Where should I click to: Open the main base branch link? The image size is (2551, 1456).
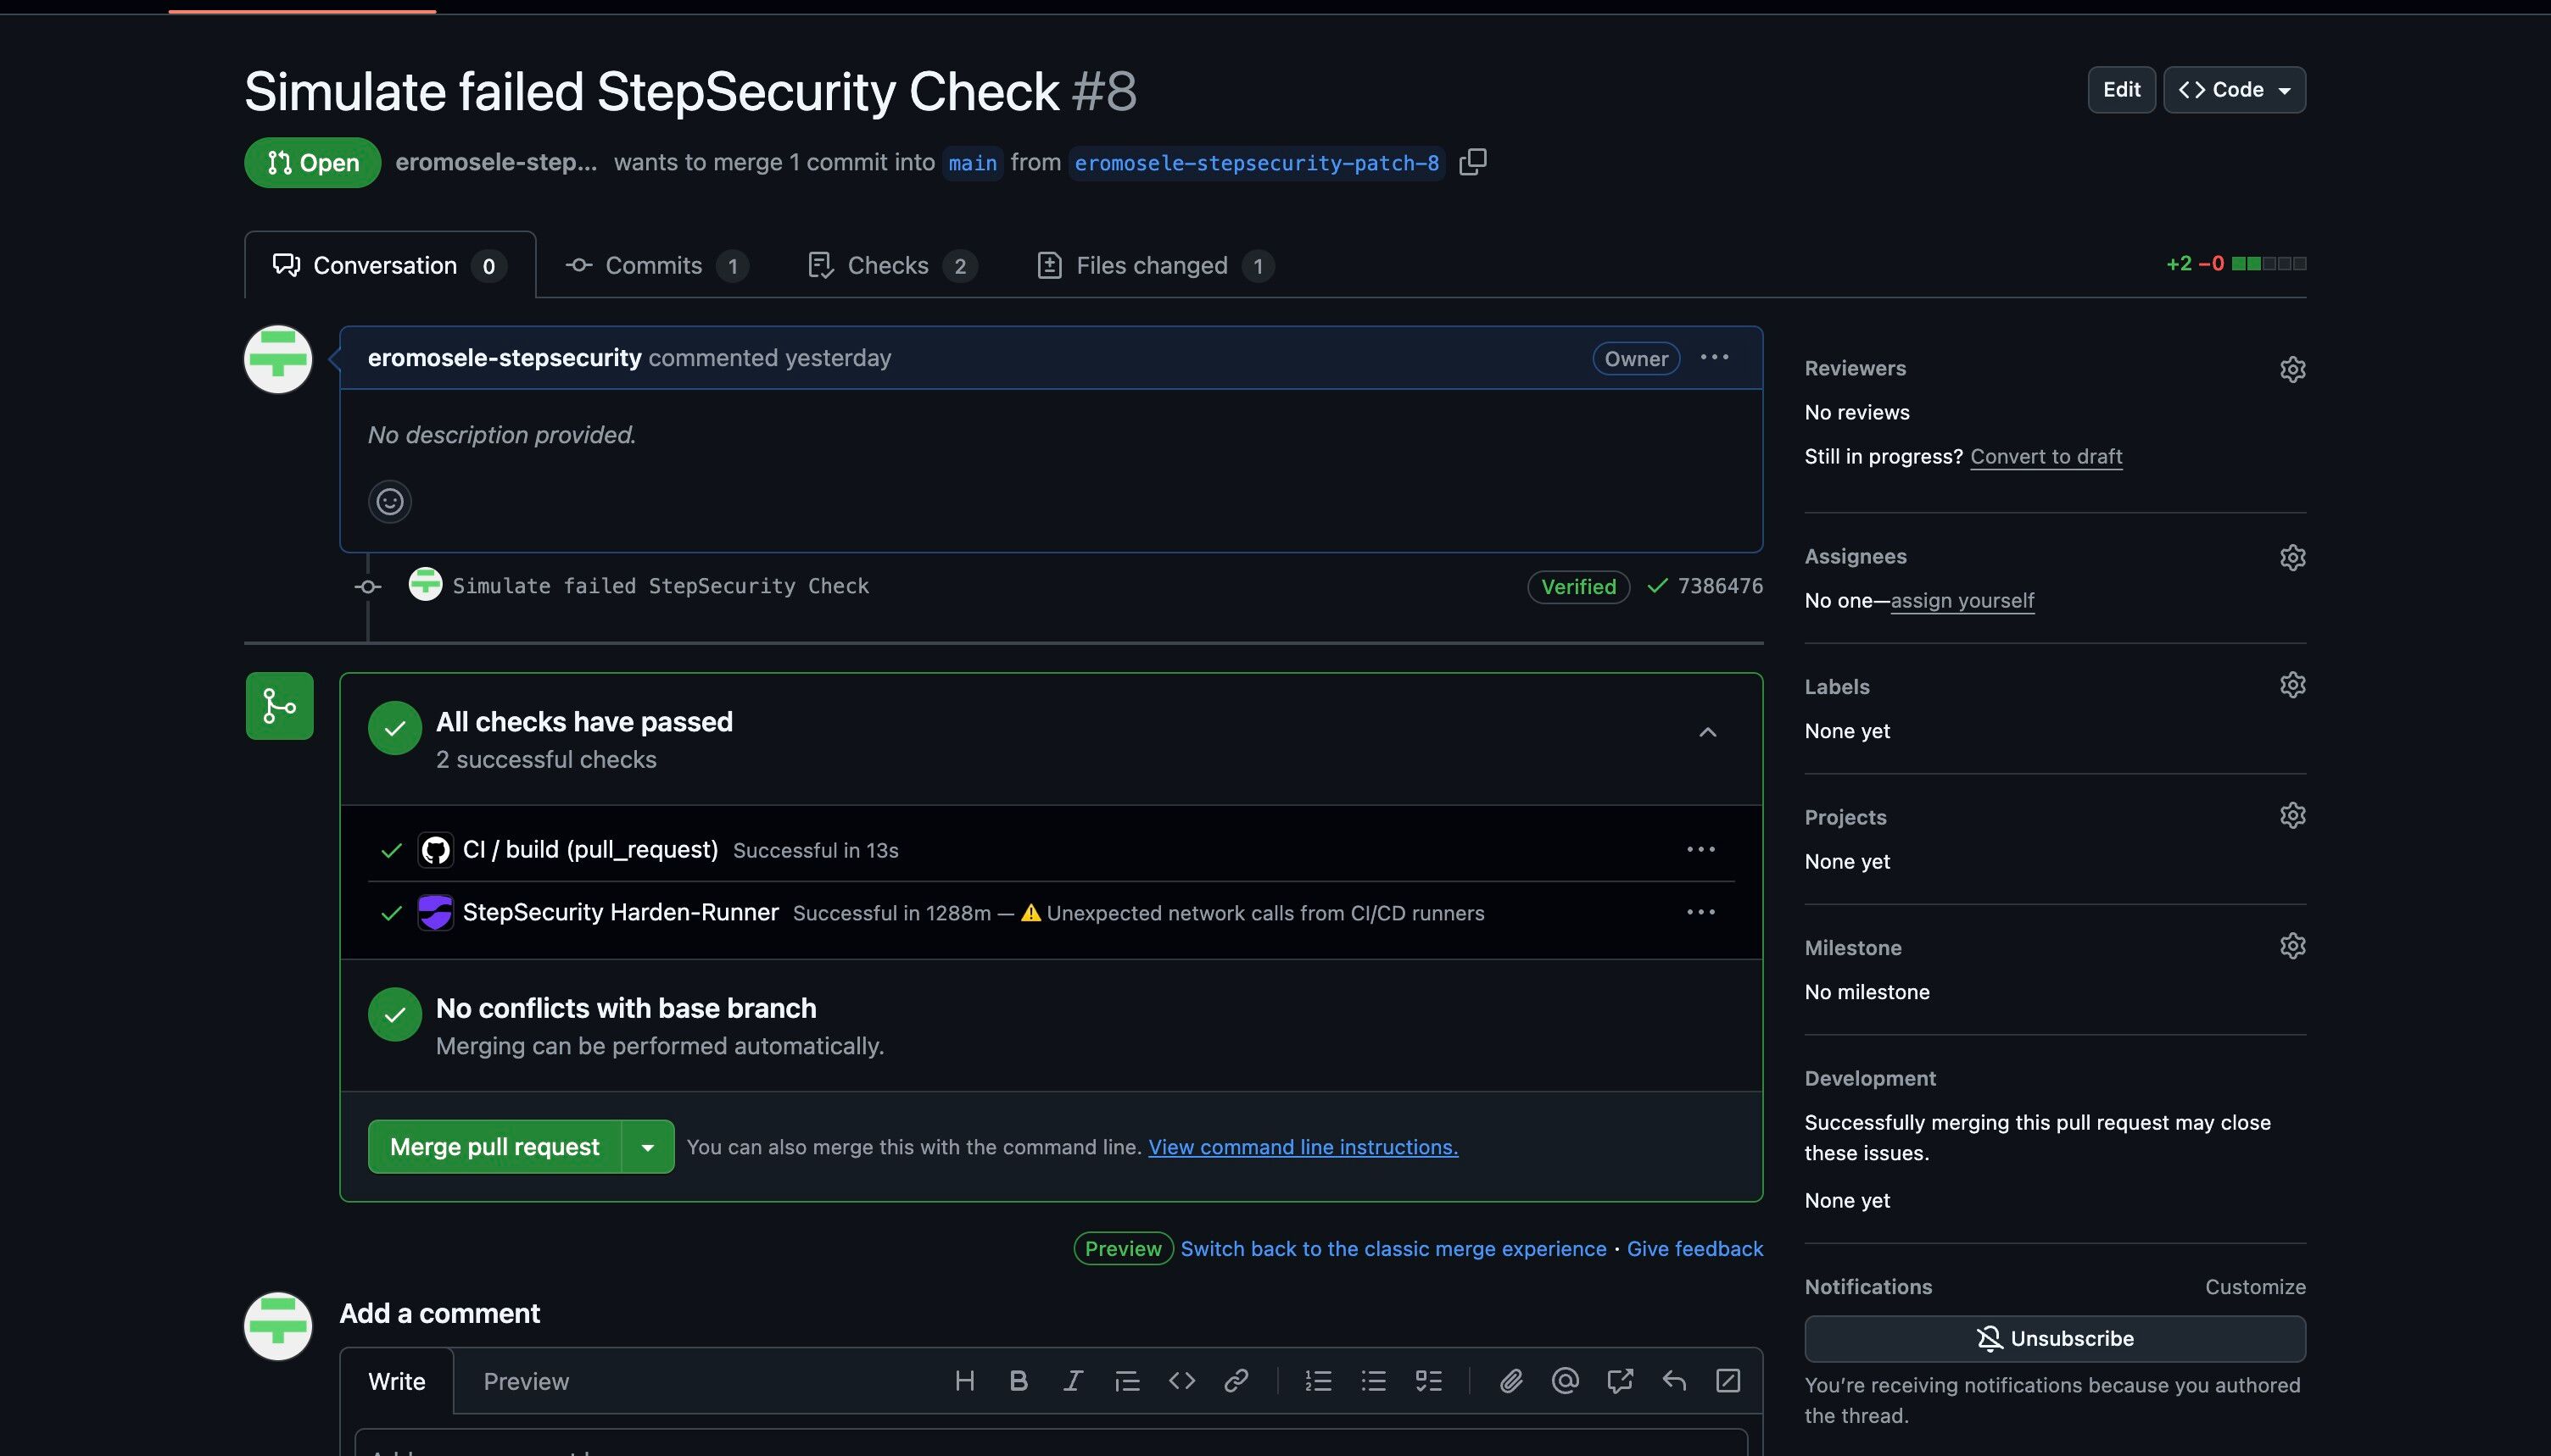973,162
